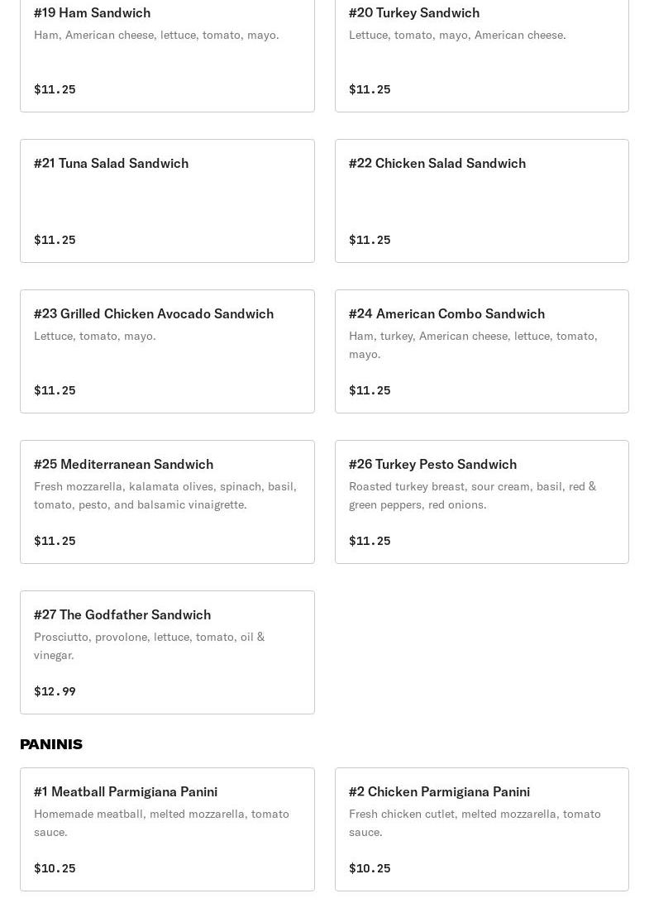Viewport: 649px width, 903px height.
Task: Select the #27 The Godfather Sandwich title
Action: coord(122,614)
